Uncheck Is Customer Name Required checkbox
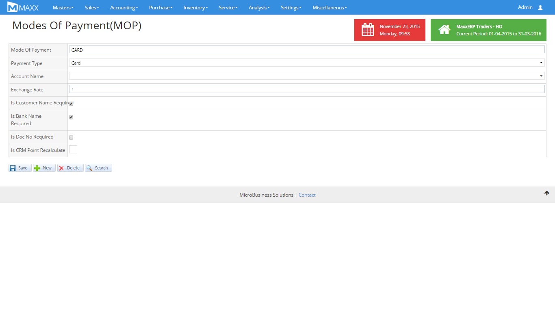Screen dimensions: 555x312 click(71, 104)
